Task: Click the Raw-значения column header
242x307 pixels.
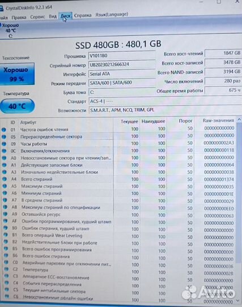Action: pos(218,121)
